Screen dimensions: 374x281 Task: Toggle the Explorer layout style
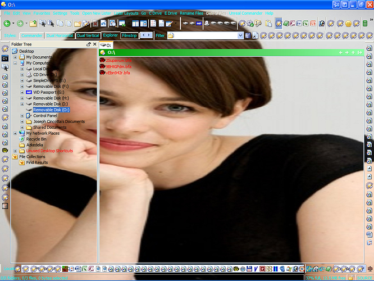point(110,35)
